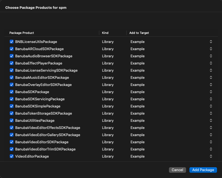Uncheck the BNBLicenseUtilsPackage checkbox
The height and width of the screenshot is (178, 222).
[12, 42]
